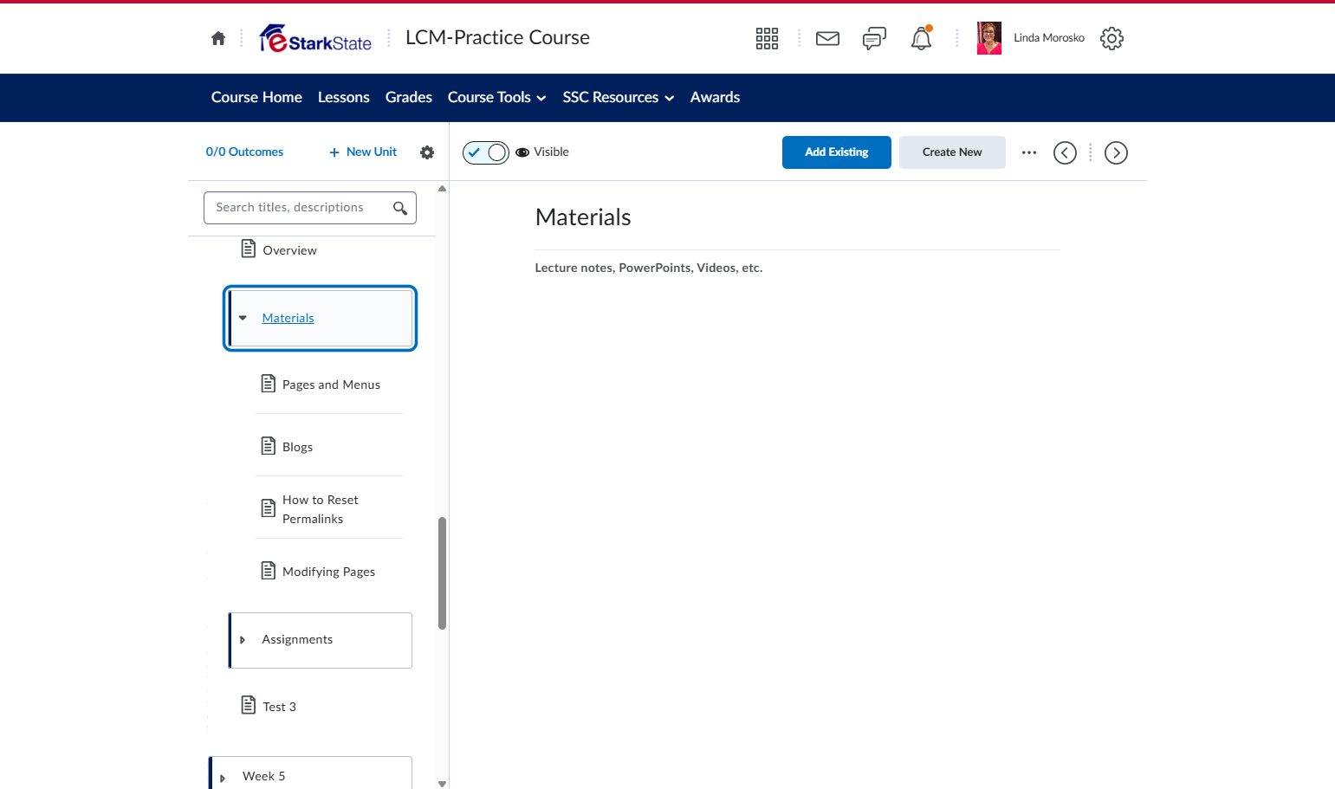Image resolution: width=1335 pixels, height=789 pixels.
Task: Open more actions ellipsis menu
Action: (x=1029, y=152)
